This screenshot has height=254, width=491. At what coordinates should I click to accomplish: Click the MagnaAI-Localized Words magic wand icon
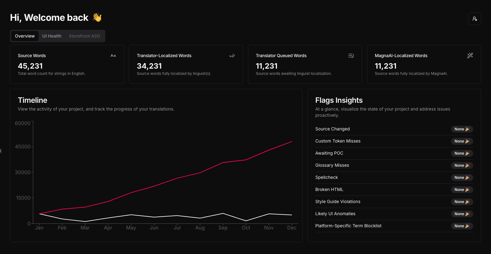470,56
